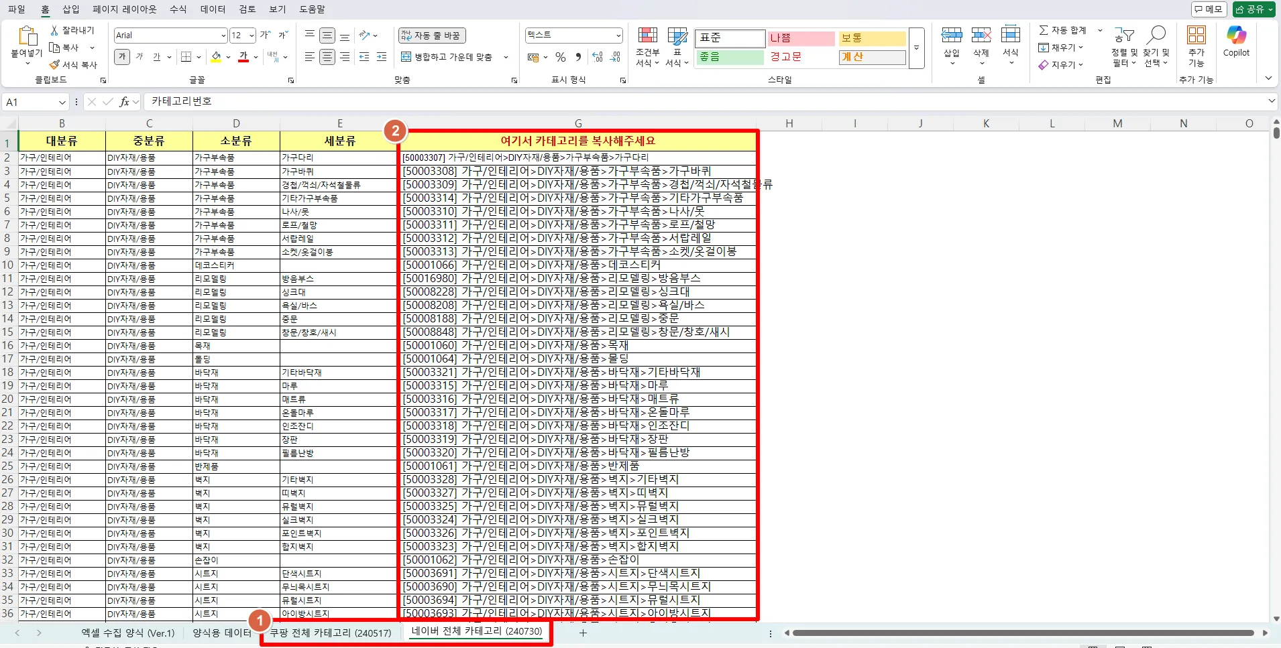Click the Copilot icon in the ribbon
This screenshot has width=1281, height=648.
(x=1236, y=36)
